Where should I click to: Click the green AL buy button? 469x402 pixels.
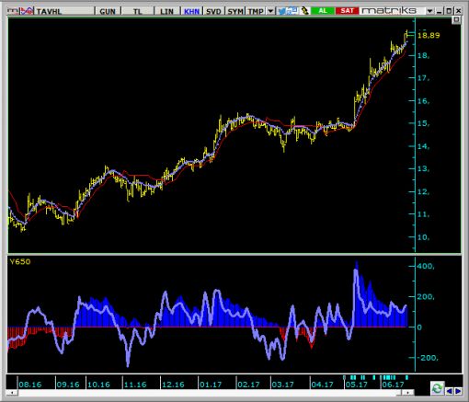[x=323, y=11]
